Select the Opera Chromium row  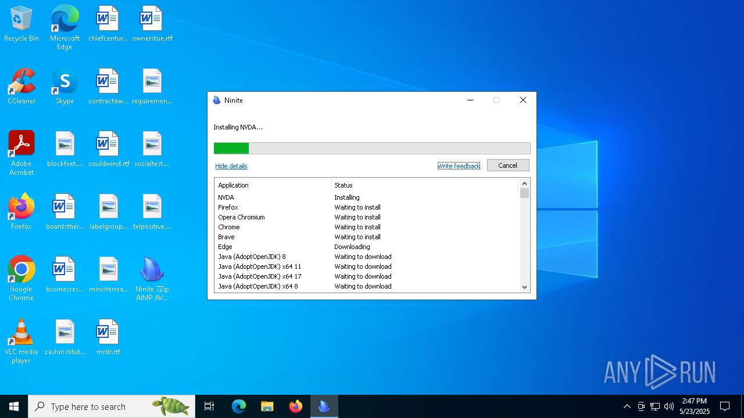coord(366,217)
